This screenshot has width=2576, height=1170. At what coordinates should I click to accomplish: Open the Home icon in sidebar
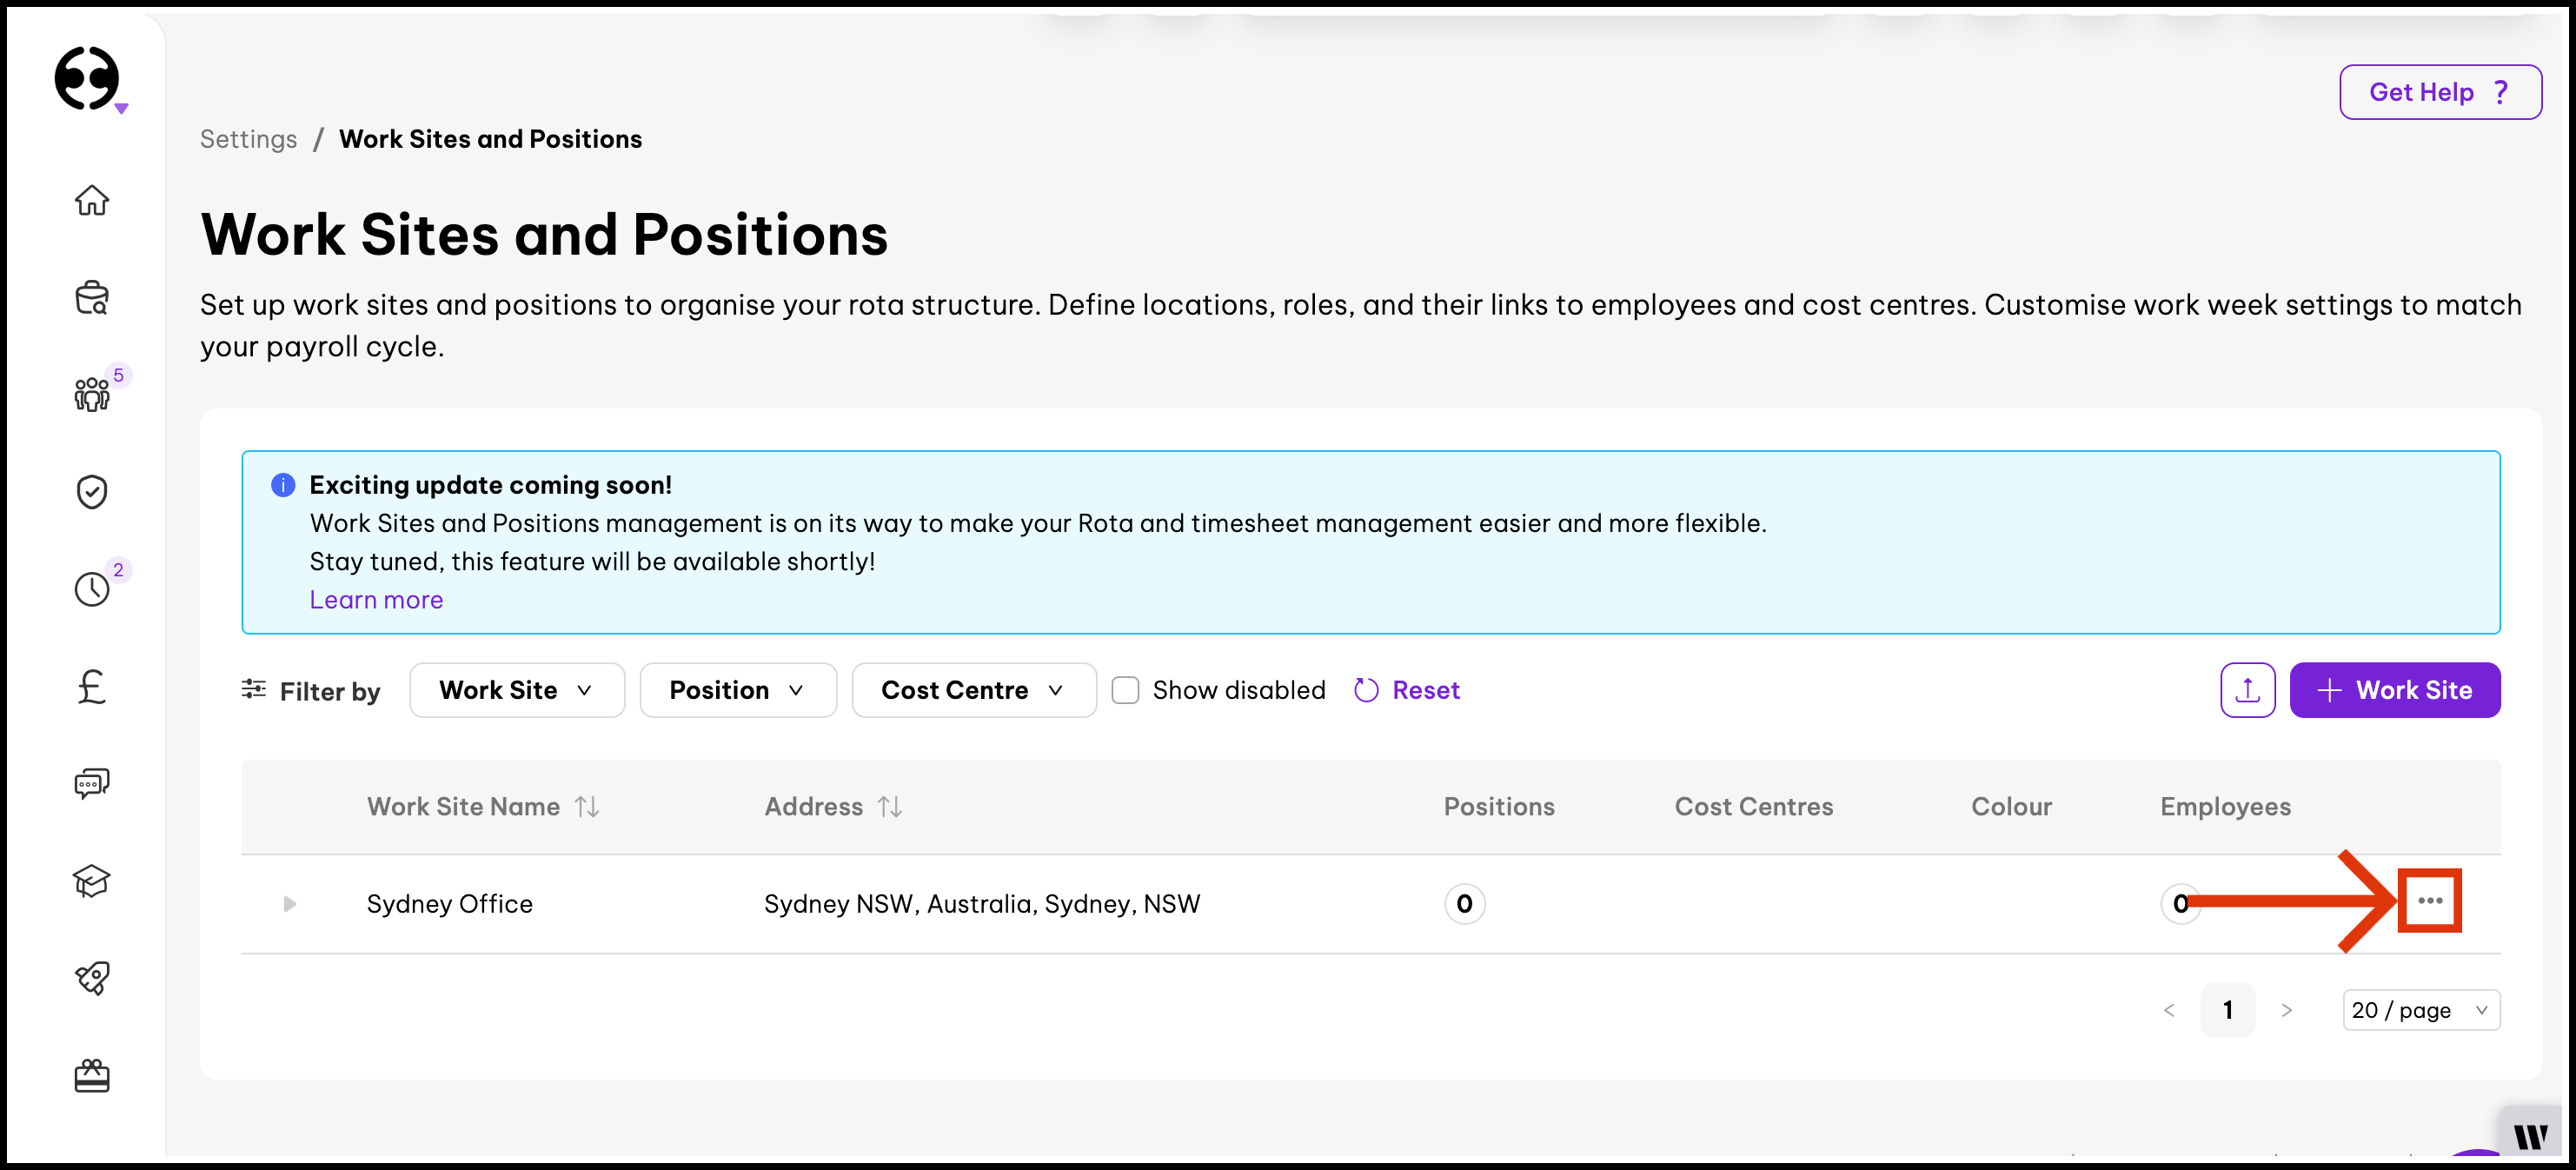[x=92, y=200]
